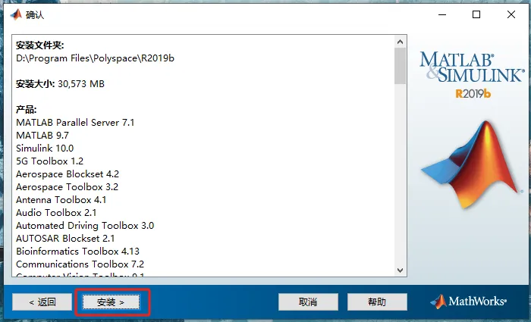This screenshot has width=531, height=322.
Task: Click the MATLAB icon in title bar
Action: (x=16, y=14)
